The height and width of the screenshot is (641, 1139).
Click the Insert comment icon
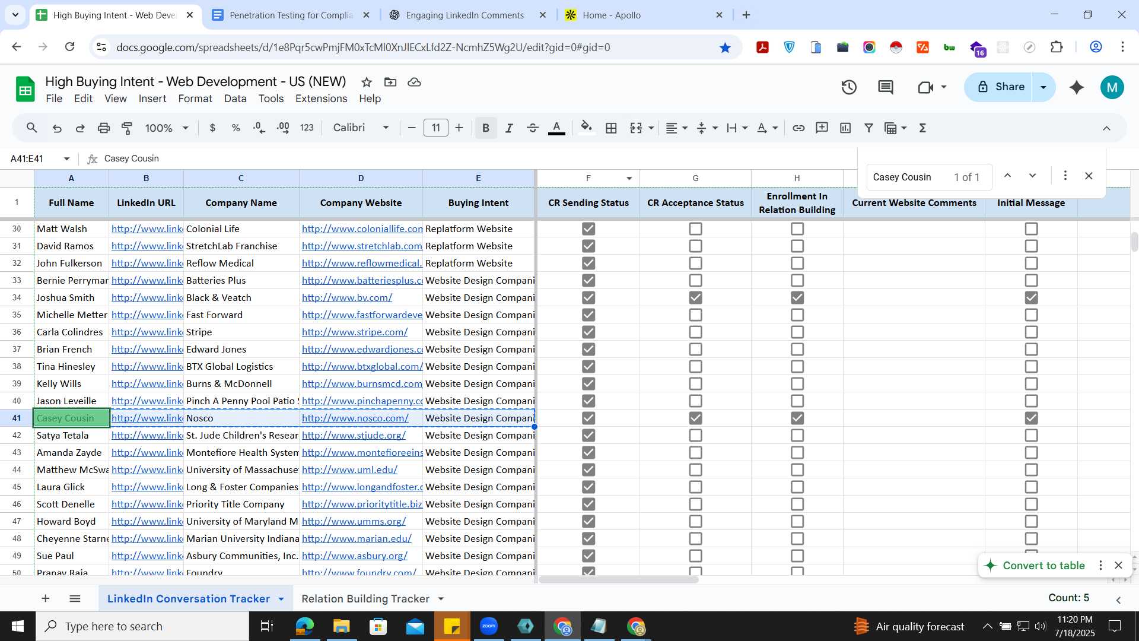pyautogui.click(x=822, y=128)
